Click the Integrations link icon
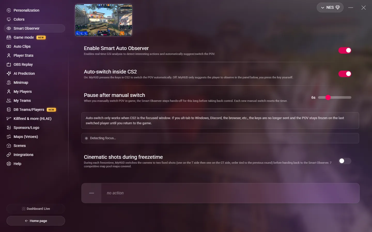The height and width of the screenshot is (232, 372). [9, 155]
